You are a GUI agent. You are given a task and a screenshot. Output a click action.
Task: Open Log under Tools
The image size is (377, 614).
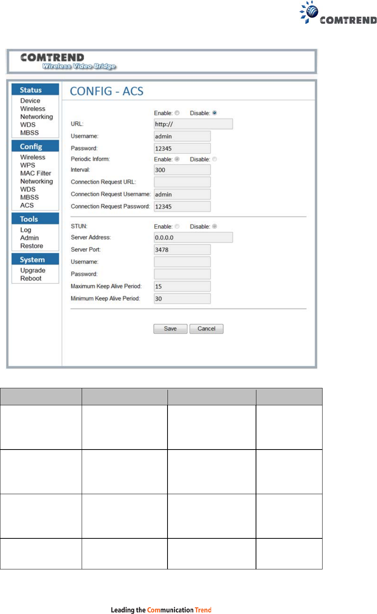[x=26, y=230]
